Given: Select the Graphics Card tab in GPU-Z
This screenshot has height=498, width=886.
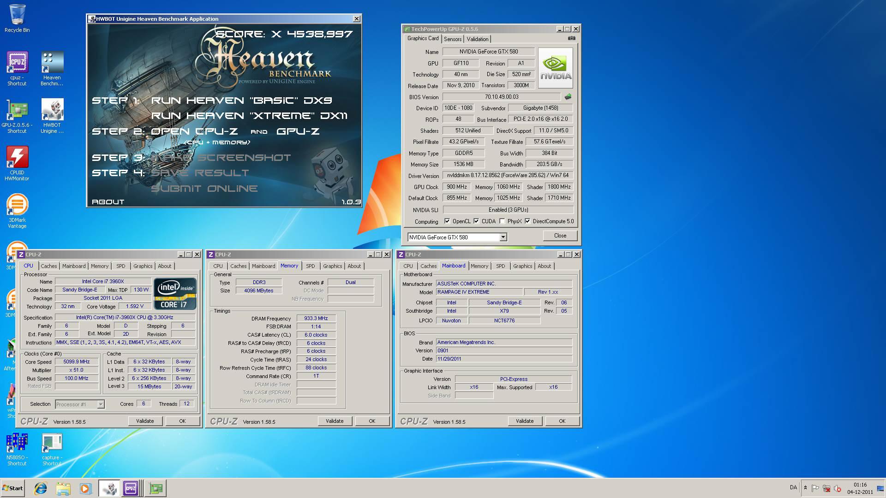Looking at the screenshot, I should point(423,38).
